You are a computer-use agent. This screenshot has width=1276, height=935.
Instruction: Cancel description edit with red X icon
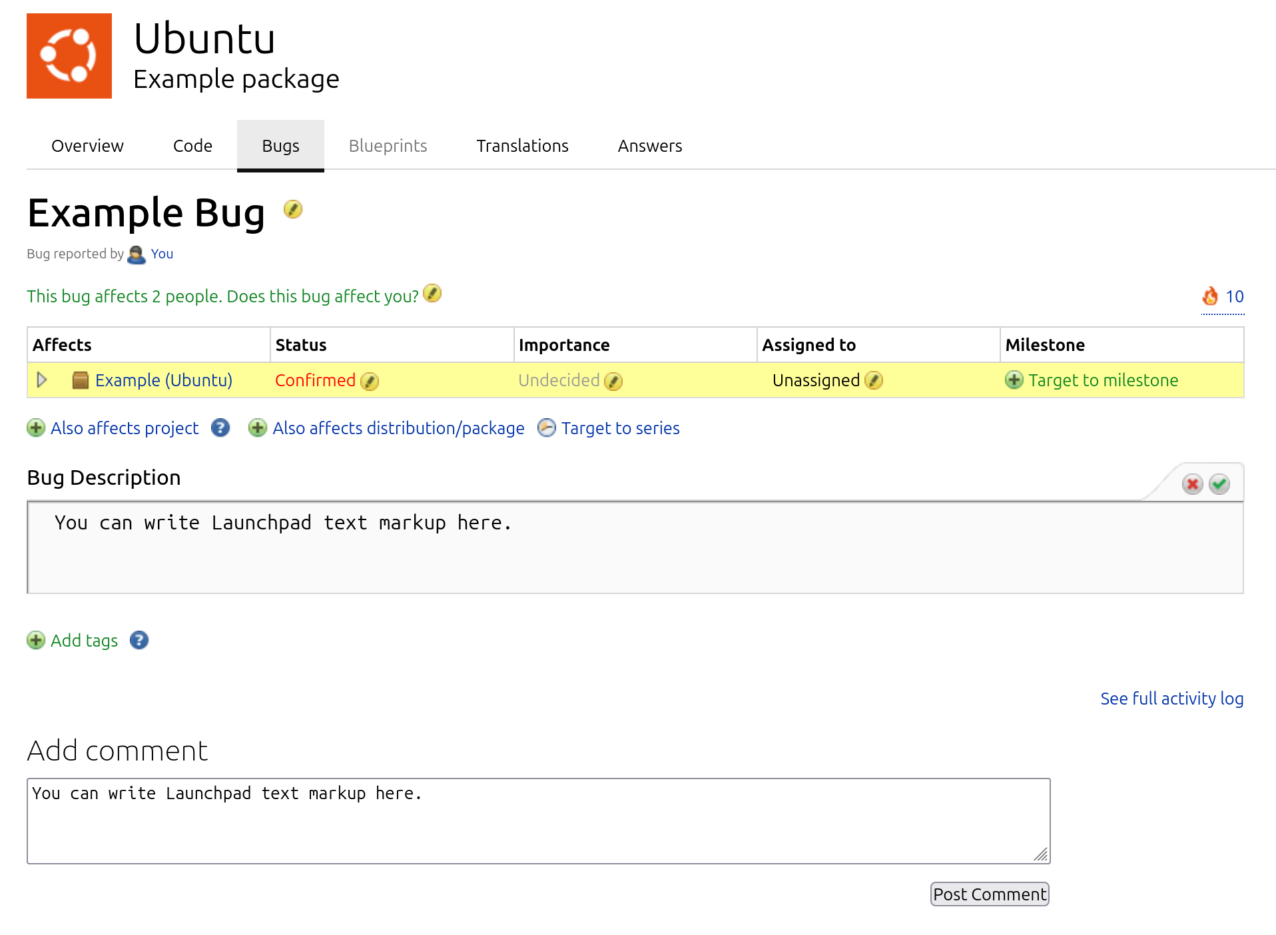click(1193, 484)
